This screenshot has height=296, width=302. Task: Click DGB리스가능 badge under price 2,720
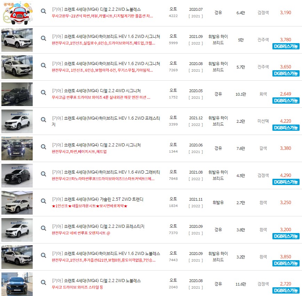[286, 291]
